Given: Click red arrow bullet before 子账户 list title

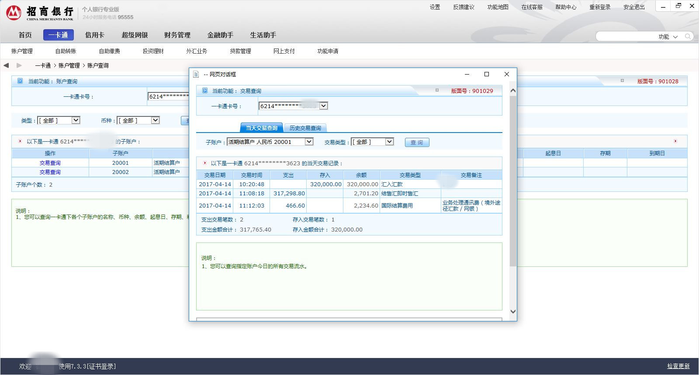Looking at the screenshot, I should click(x=20, y=141).
